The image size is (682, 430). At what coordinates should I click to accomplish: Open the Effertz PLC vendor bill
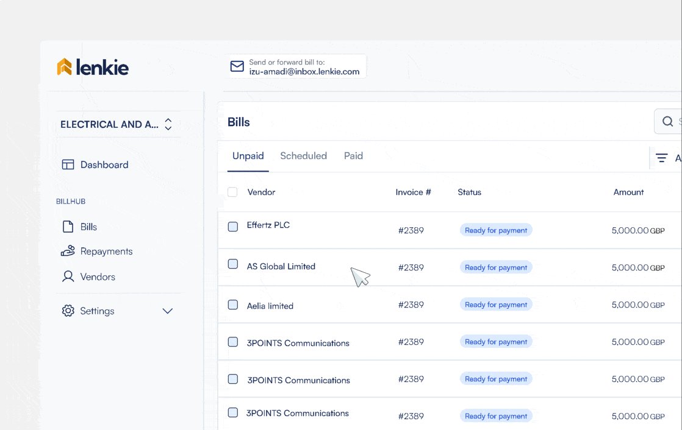click(268, 225)
